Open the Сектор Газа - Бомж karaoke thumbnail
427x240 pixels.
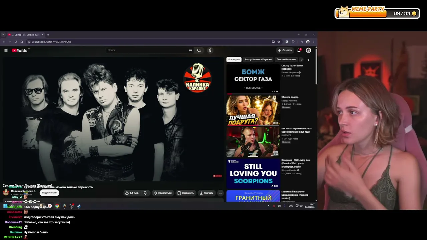pyautogui.click(x=253, y=79)
